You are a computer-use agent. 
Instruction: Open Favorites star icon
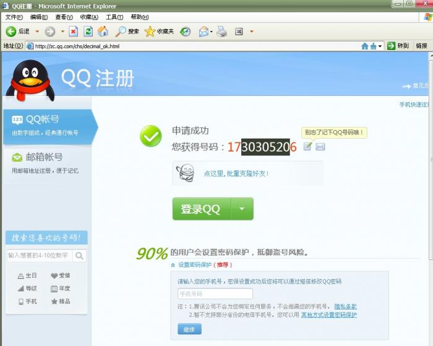tap(150, 32)
